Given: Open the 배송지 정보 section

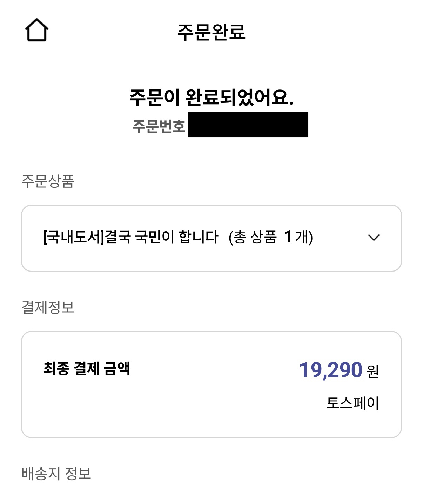Looking at the screenshot, I should (x=56, y=473).
